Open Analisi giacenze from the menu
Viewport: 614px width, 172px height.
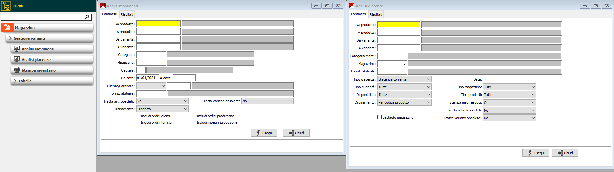pos(52,60)
